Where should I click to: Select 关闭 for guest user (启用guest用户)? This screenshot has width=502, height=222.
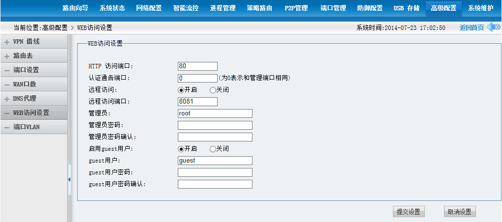click(213, 149)
